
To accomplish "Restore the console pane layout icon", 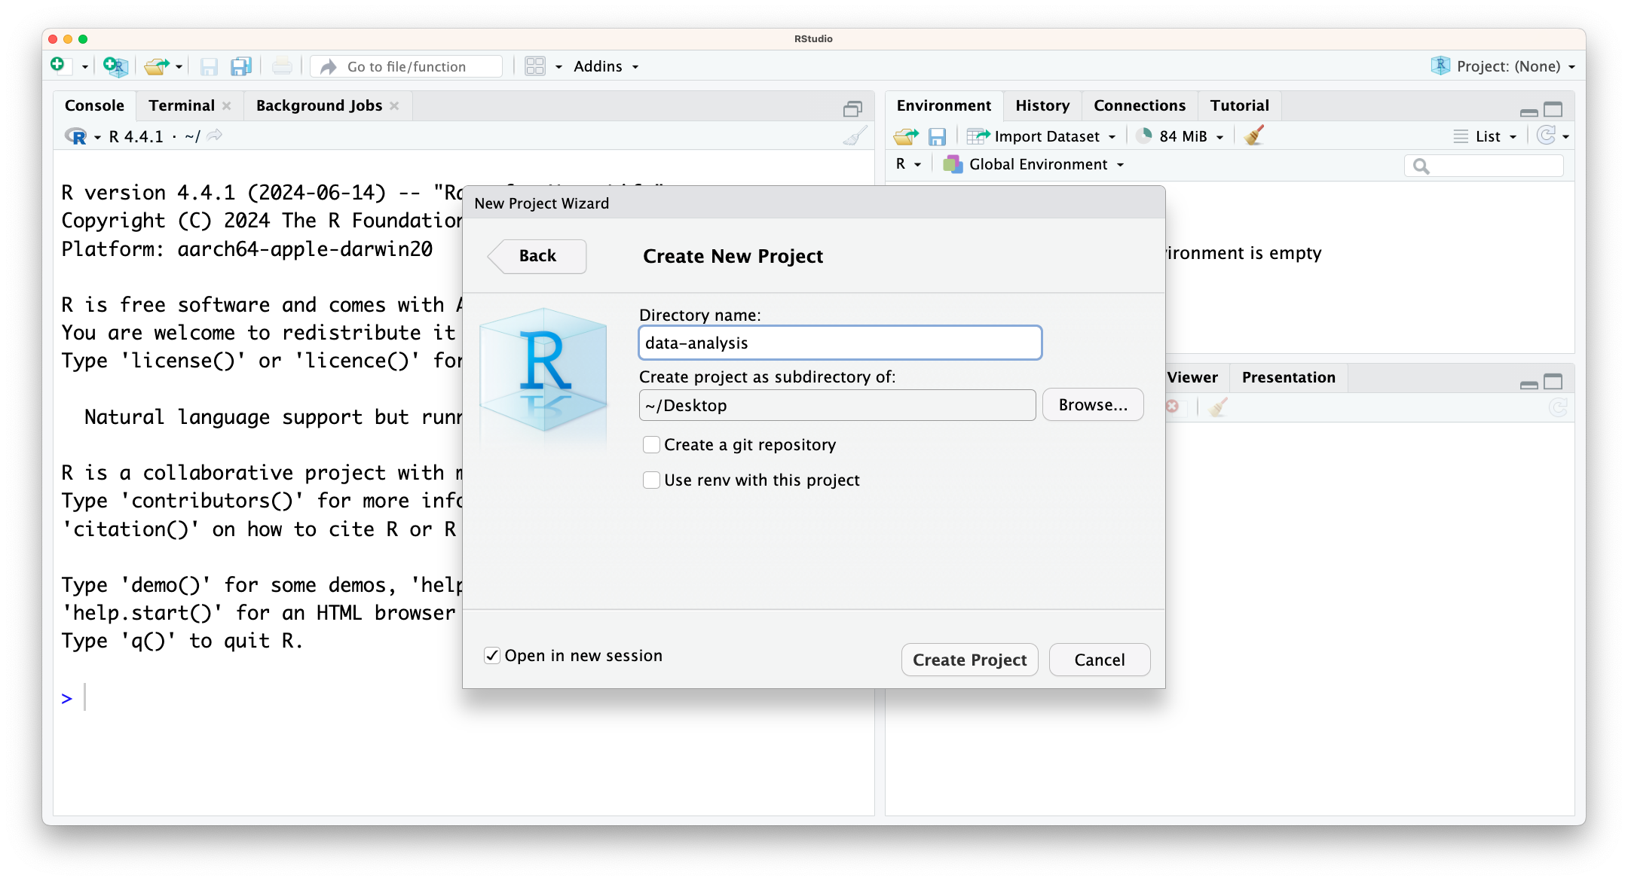I will 852,109.
